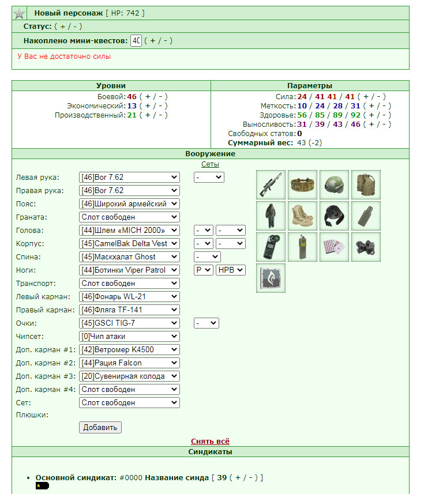Click the Viper Patrol boots icon
The height and width of the screenshot is (494, 428).
pyautogui.click(x=303, y=216)
